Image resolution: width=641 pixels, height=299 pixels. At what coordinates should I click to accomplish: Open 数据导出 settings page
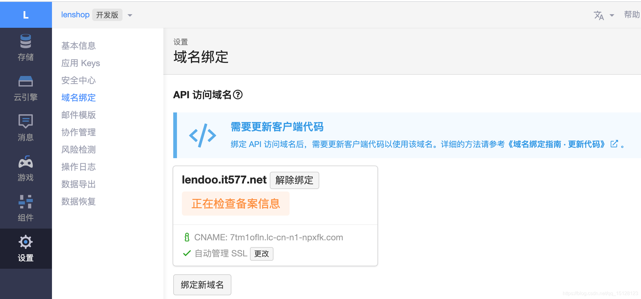(x=79, y=184)
